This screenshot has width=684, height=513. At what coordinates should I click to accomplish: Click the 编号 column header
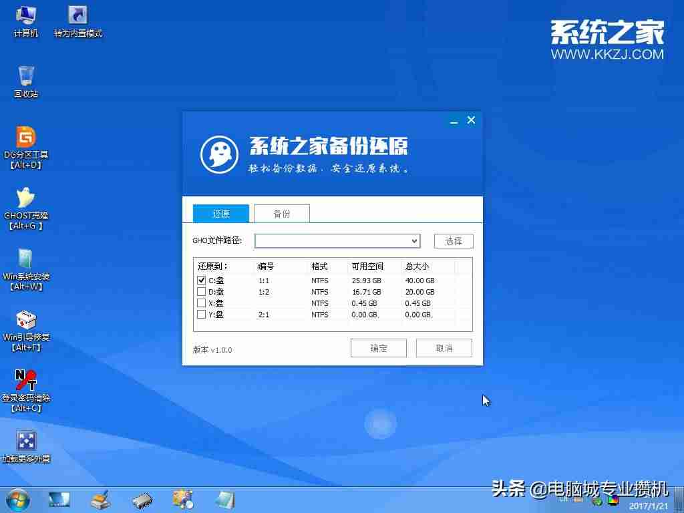266,266
